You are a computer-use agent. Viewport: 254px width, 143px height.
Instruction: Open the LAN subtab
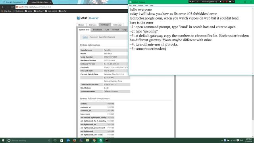[x=107, y=30]
